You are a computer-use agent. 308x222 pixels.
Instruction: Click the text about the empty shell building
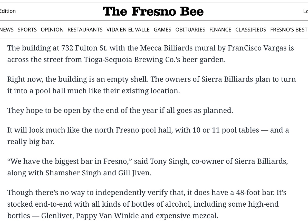151,85
